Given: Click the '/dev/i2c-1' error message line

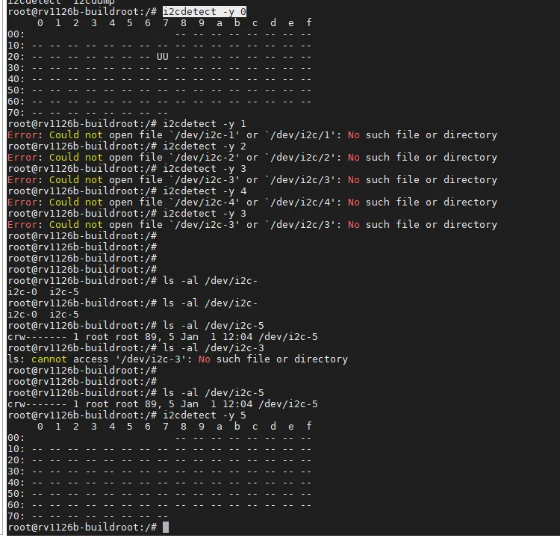Looking at the screenshot, I should tap(252, 134).
